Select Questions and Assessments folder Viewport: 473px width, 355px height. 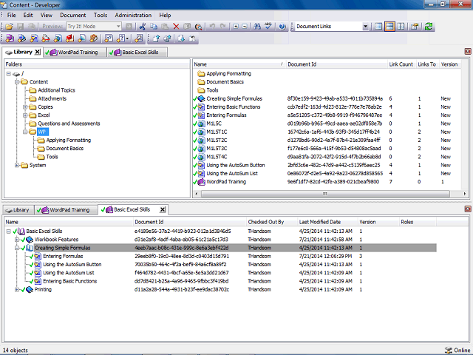tap(69, 124)
